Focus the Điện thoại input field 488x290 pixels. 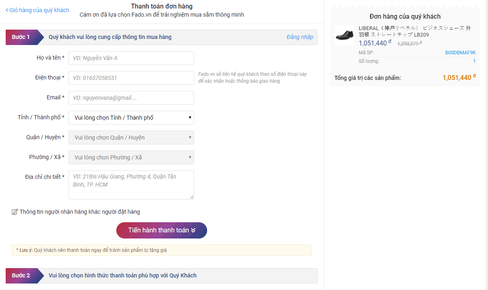131,78
